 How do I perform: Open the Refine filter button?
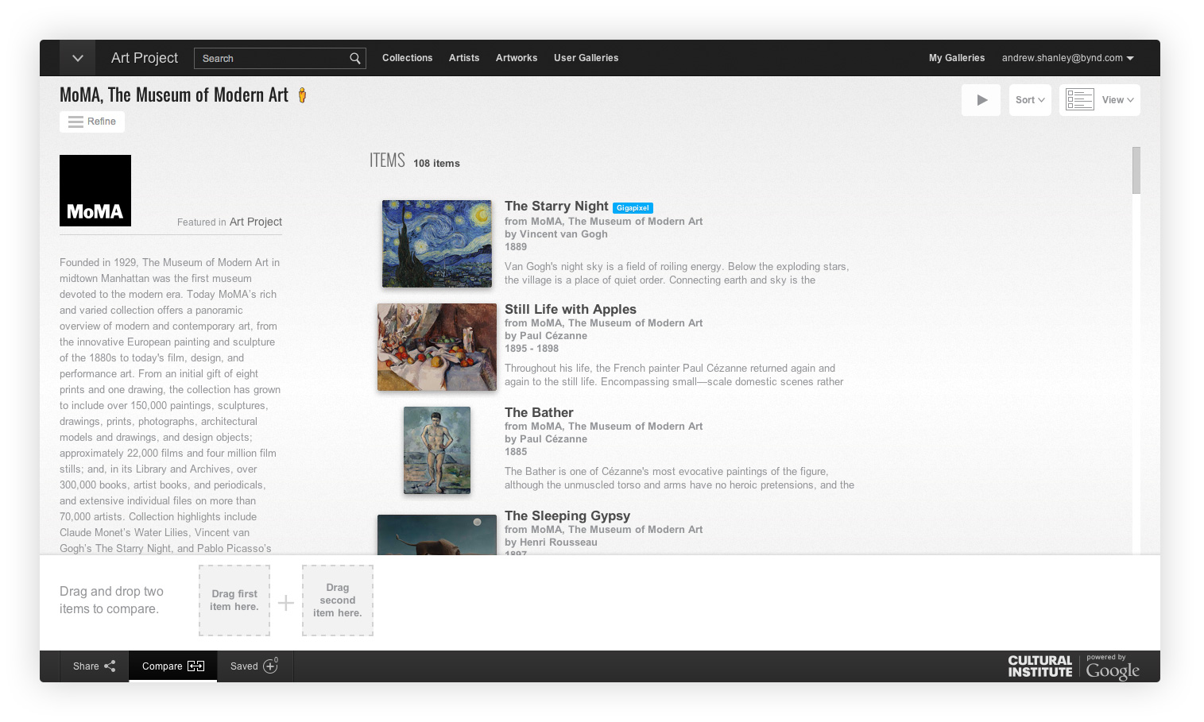coord(92,122)
